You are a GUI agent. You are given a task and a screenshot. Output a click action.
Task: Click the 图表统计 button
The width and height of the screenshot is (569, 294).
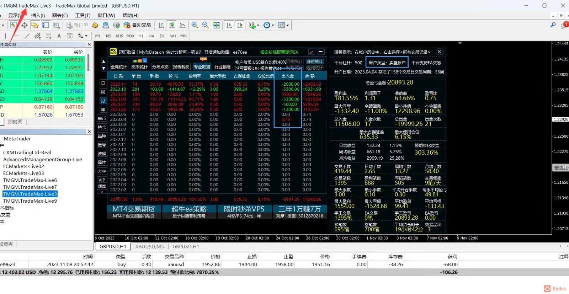[139, 67]
